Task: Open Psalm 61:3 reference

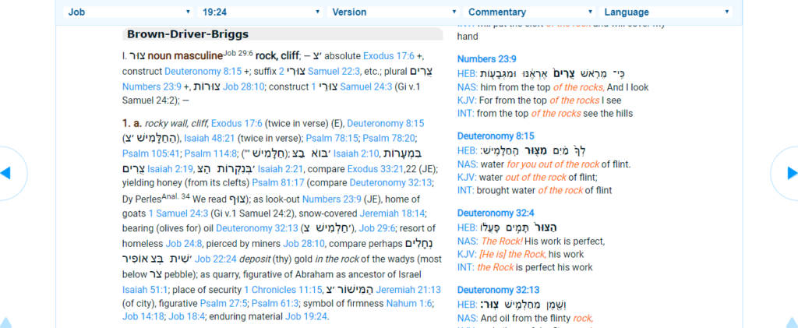Action: 275,304
